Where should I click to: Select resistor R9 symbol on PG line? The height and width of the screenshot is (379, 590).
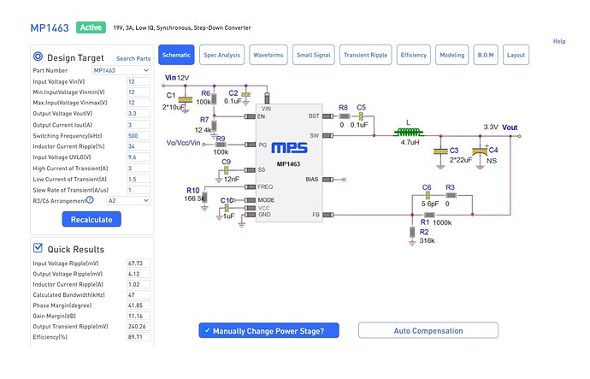(221, 145)
